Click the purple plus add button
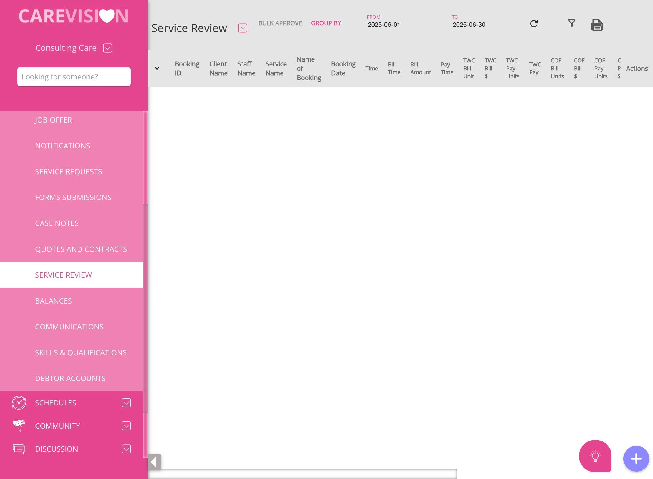 636,459
